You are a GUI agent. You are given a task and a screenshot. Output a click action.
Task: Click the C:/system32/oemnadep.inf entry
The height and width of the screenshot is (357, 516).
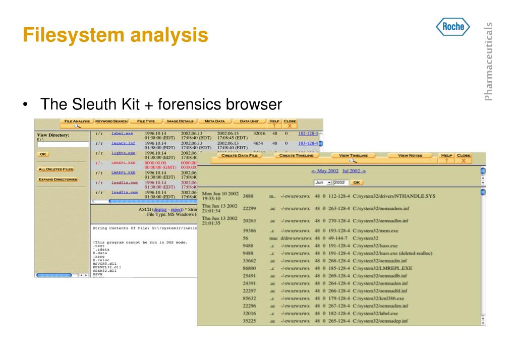[380, 321]
